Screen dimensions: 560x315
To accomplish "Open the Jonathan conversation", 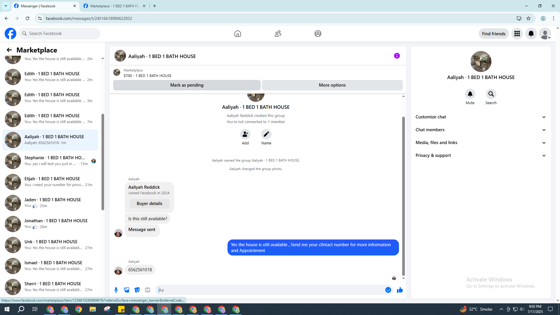I will point(50,224).
